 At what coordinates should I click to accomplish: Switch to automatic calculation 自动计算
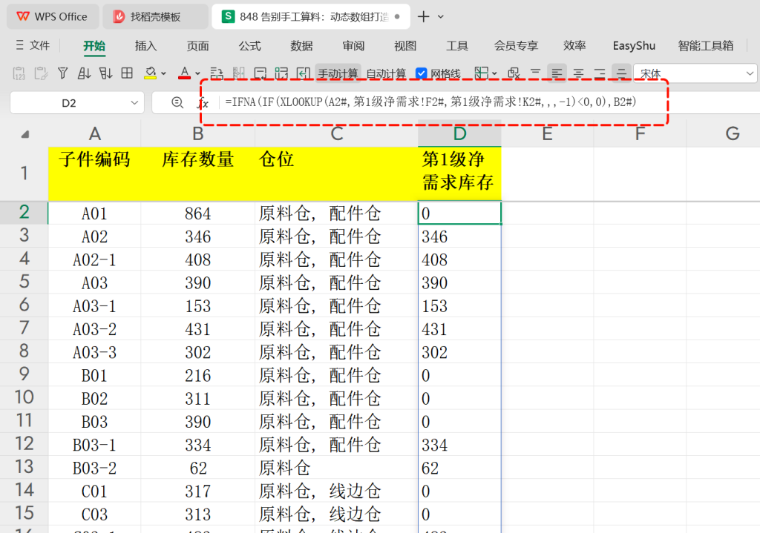[386, 73]
